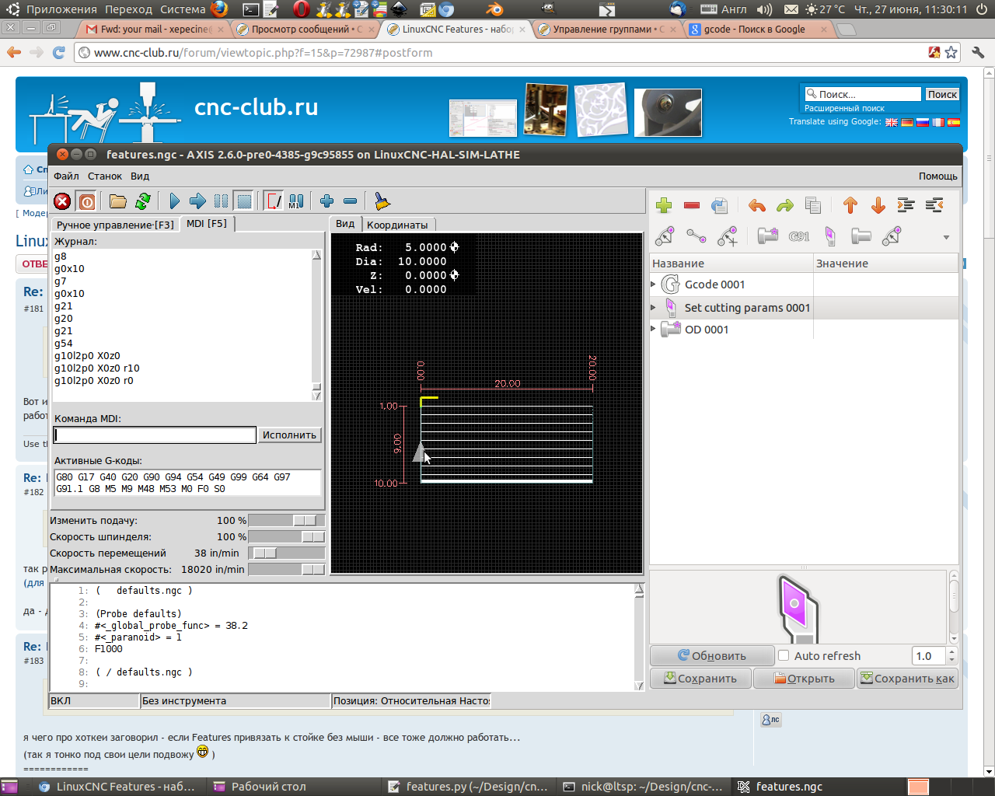Switch to the Координаты tab
The image size is (995, 796).
pos(397,225)
